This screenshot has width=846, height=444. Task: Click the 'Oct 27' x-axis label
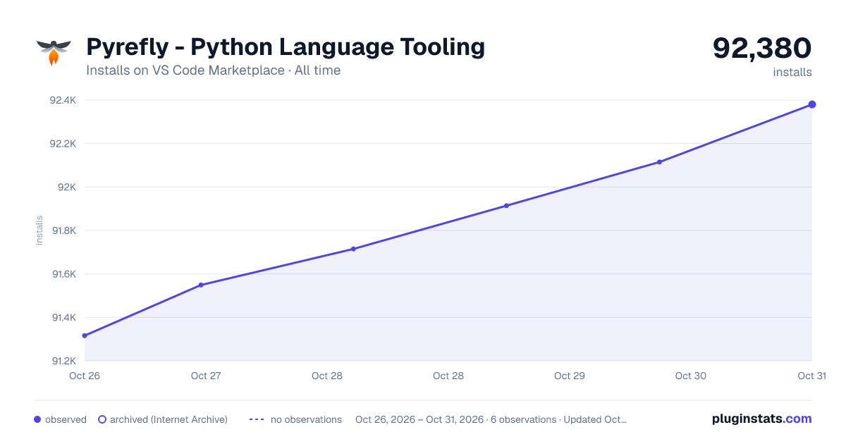pos(206,376)
